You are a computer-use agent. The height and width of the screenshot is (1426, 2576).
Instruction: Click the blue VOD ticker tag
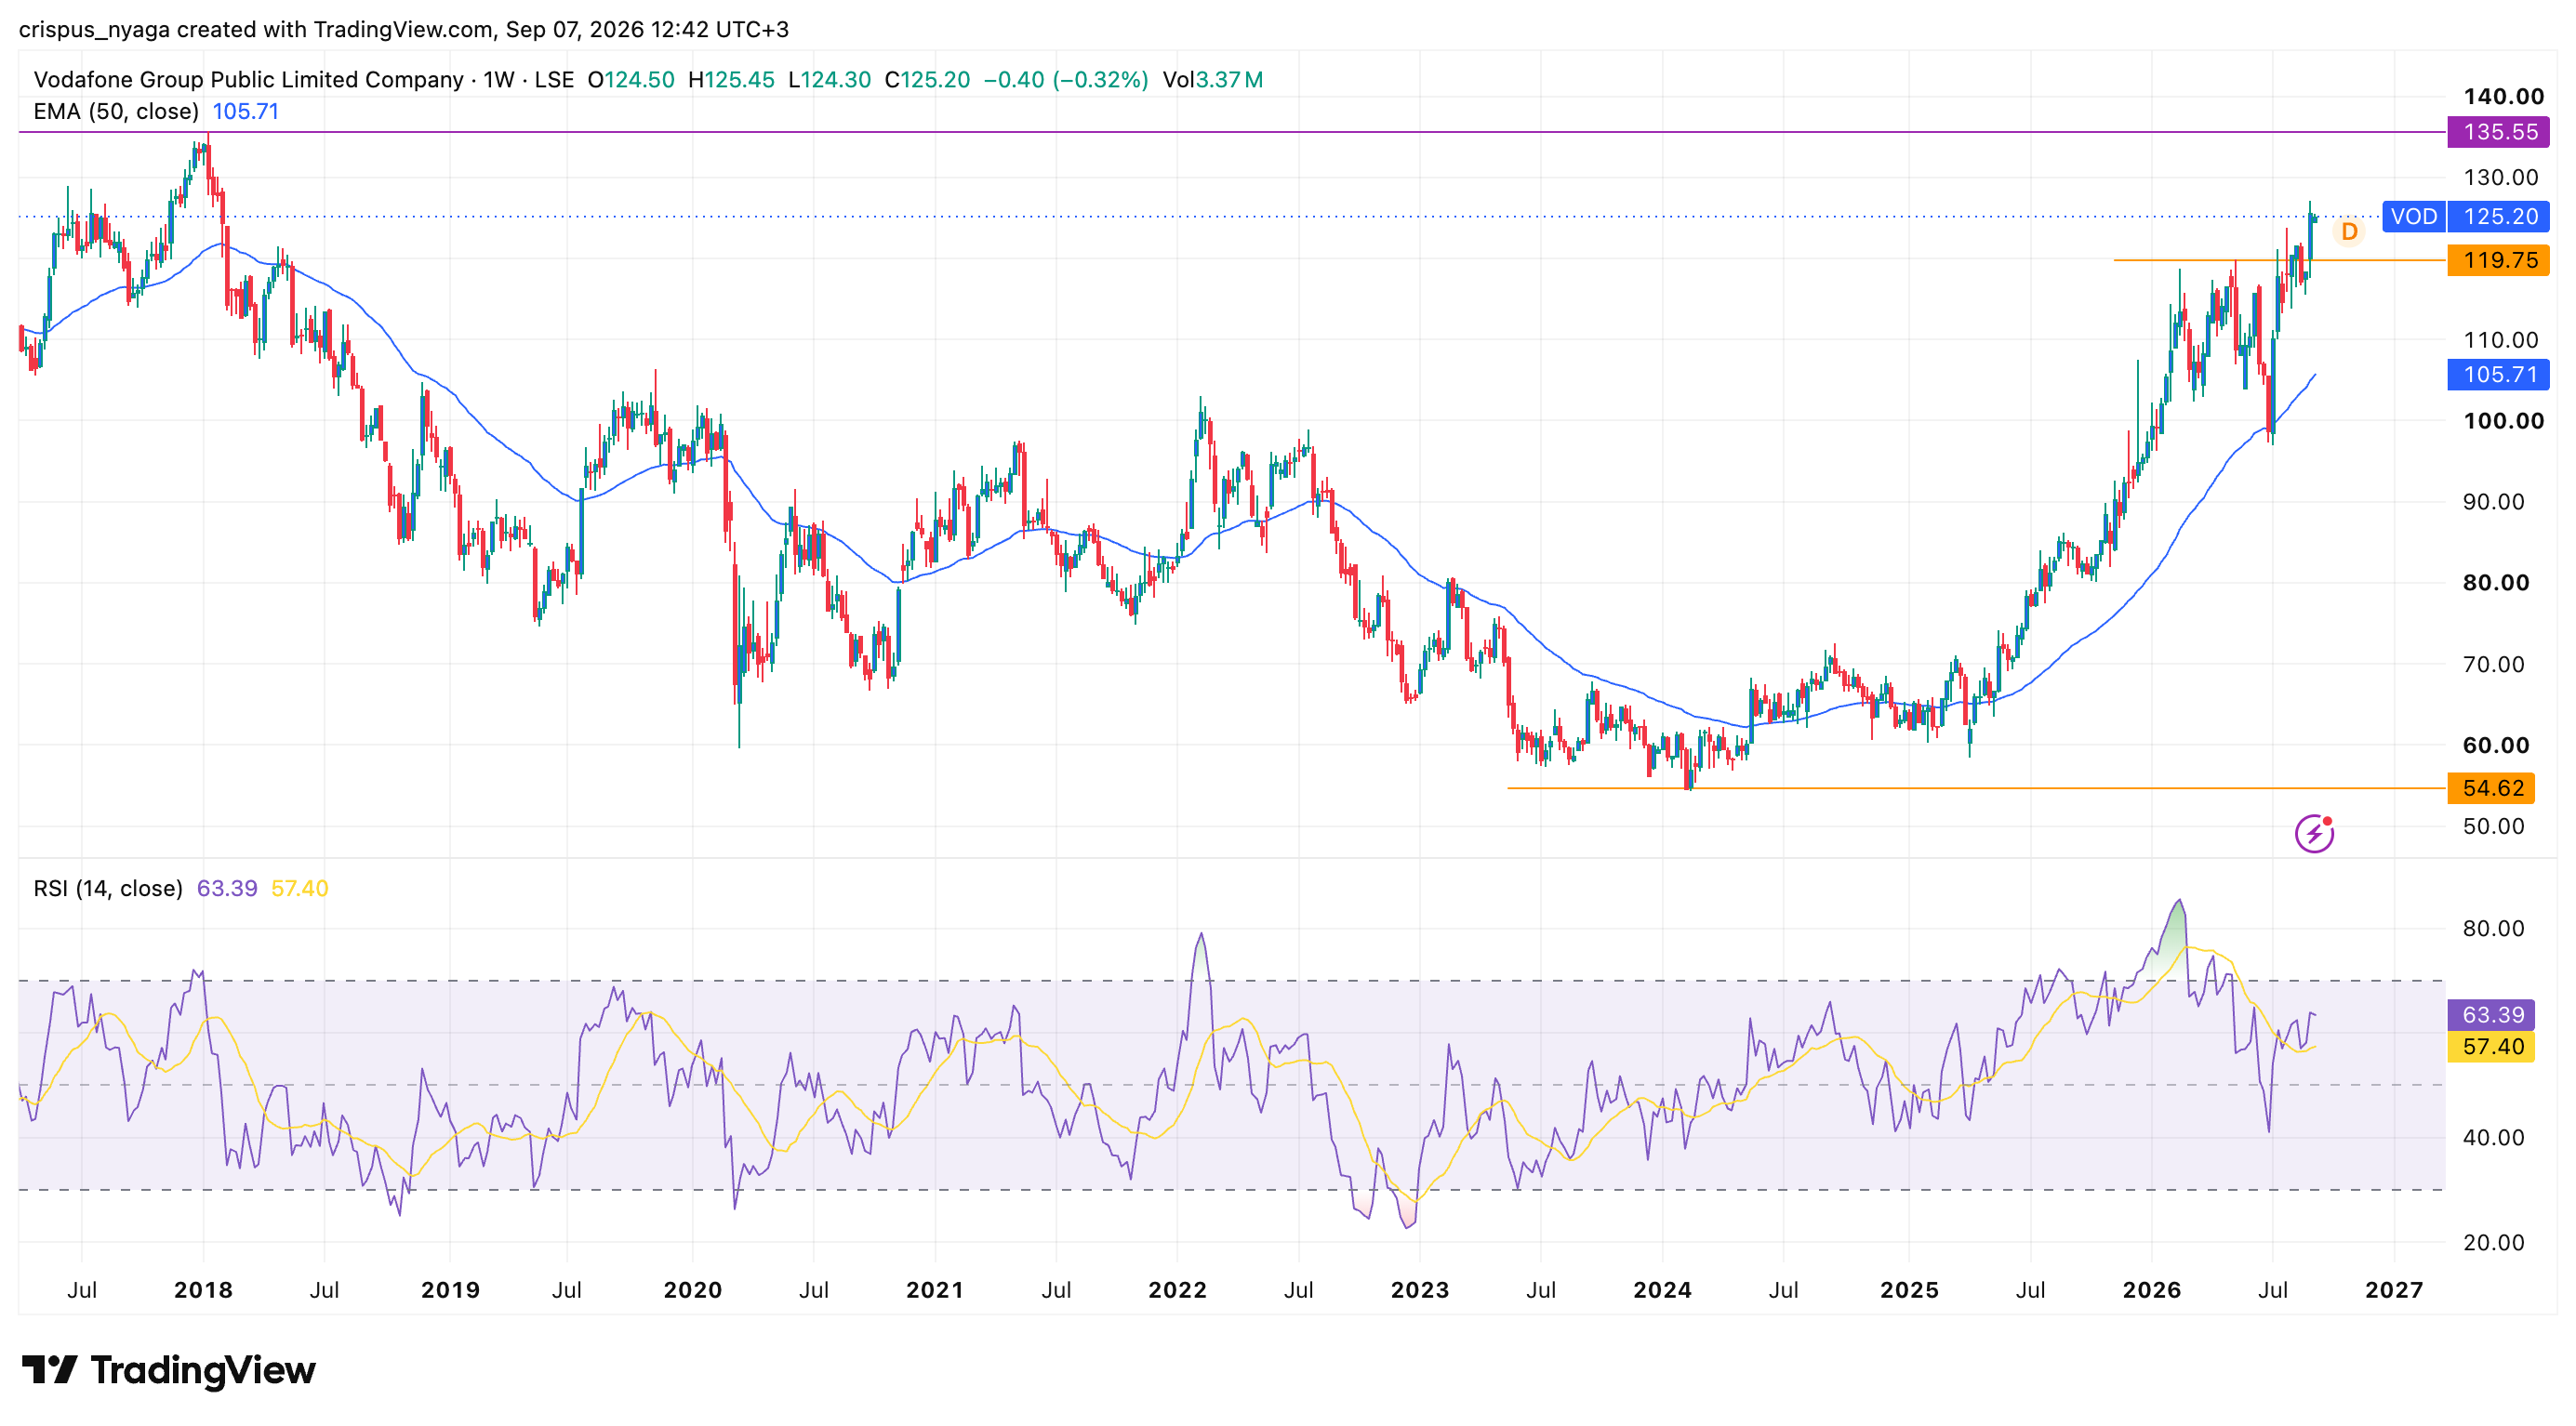[x=2413, y=217]
